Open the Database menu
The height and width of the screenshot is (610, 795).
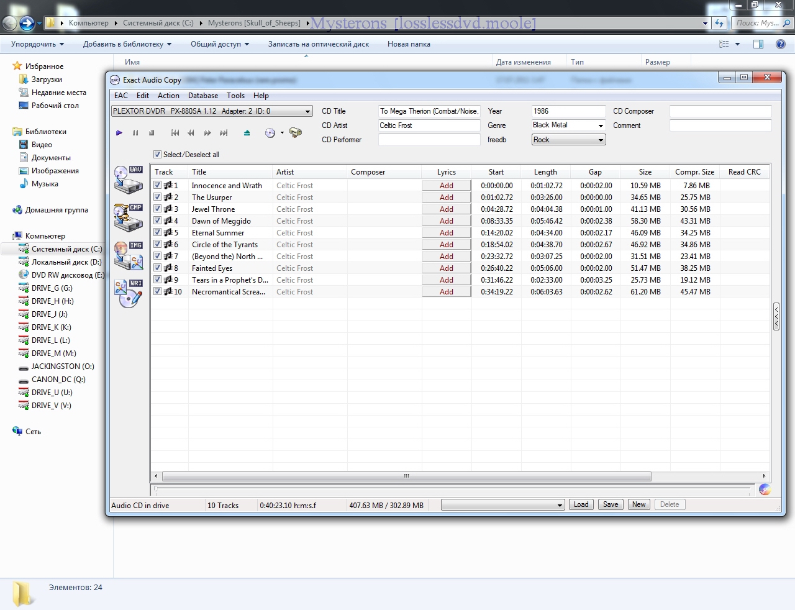(203, 96)
